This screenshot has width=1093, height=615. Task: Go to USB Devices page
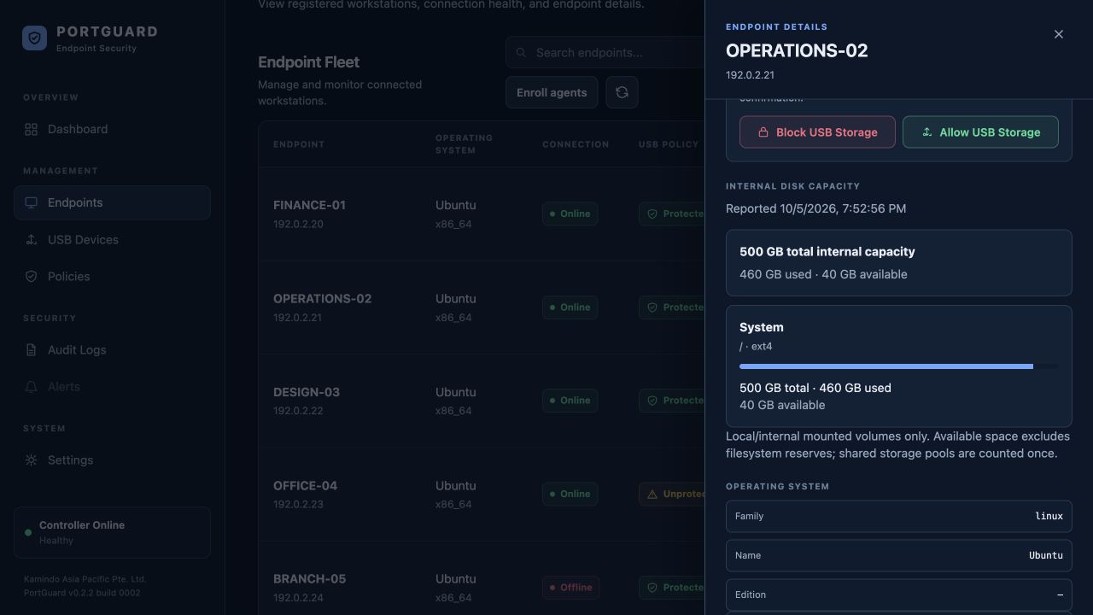112,240
